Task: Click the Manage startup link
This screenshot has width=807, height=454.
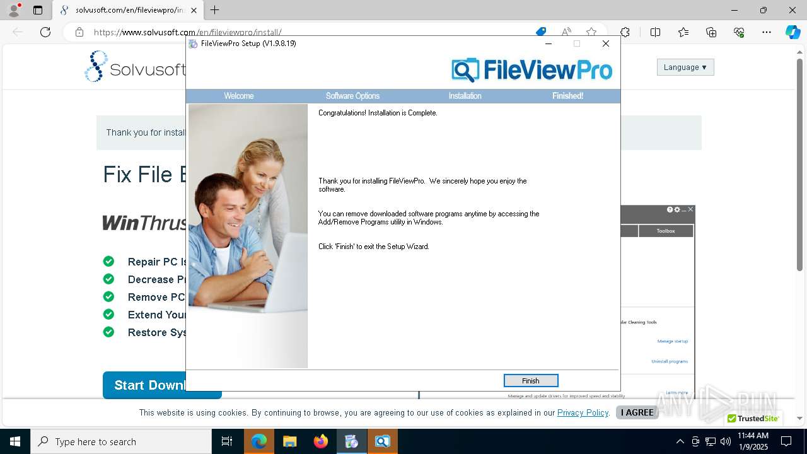Action: [x=673, y=341]
